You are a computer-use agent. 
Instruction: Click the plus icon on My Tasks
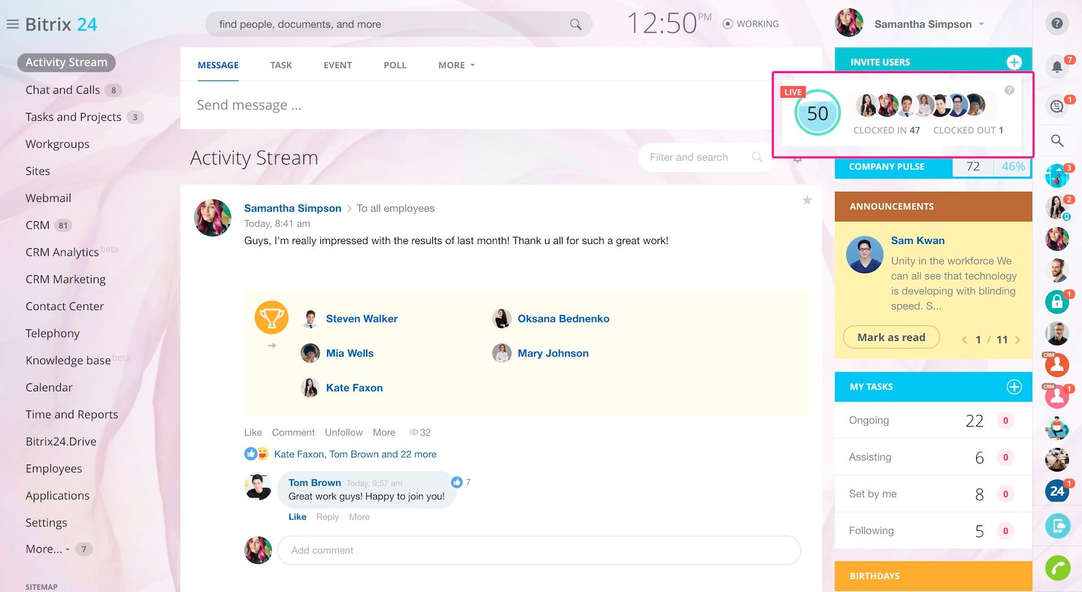point(1014,387)
